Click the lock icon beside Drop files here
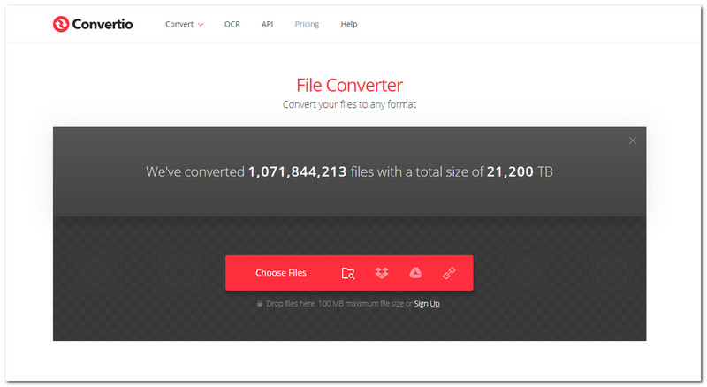 pyautogui.click(x=260, y=304)
